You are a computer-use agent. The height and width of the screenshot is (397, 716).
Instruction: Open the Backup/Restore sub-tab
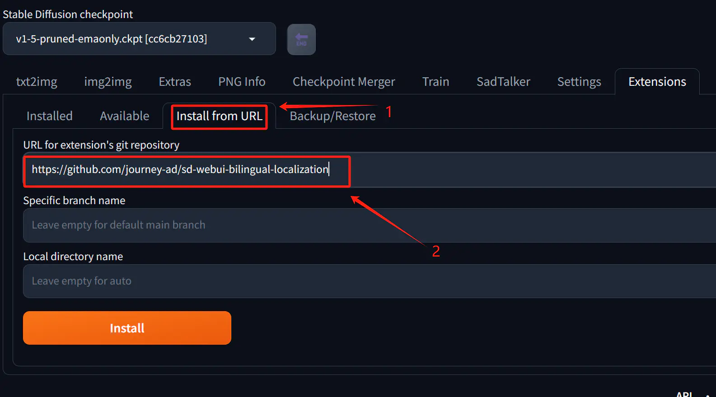click(332, 116)
